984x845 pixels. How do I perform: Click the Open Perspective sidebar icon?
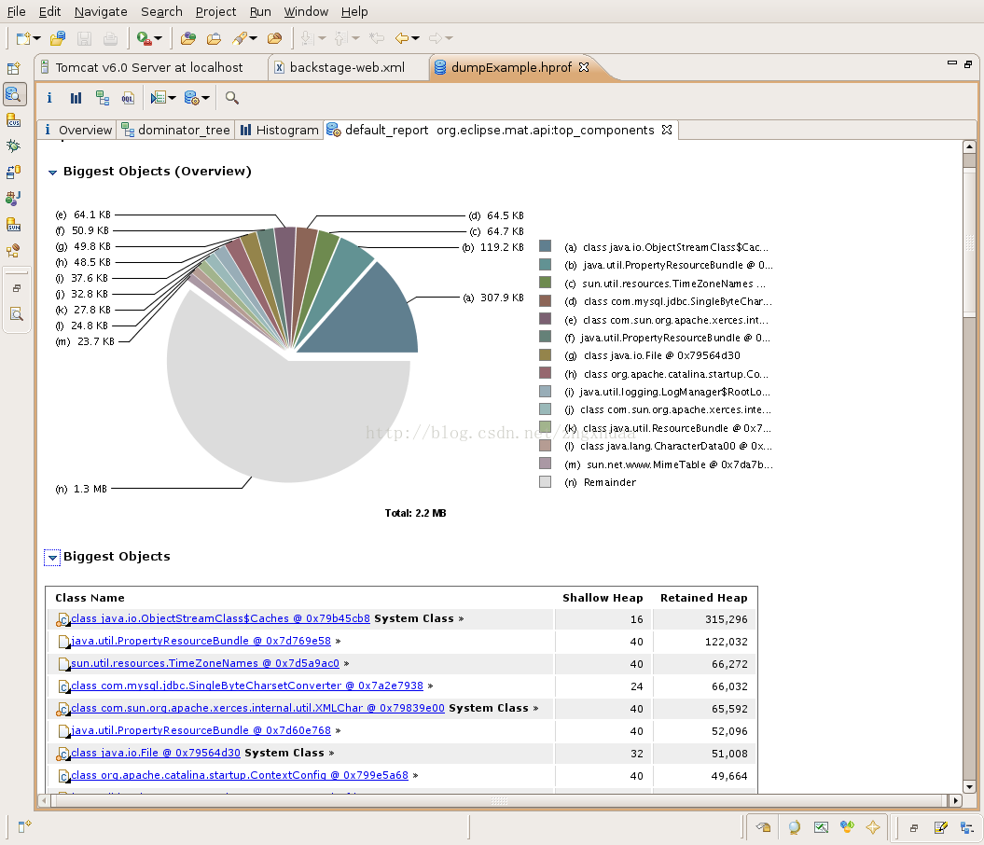click(14, 68)
